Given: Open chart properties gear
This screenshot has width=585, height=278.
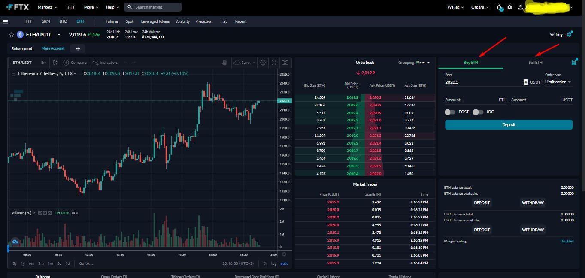Looking at the screenshot, I should [263, 63].
